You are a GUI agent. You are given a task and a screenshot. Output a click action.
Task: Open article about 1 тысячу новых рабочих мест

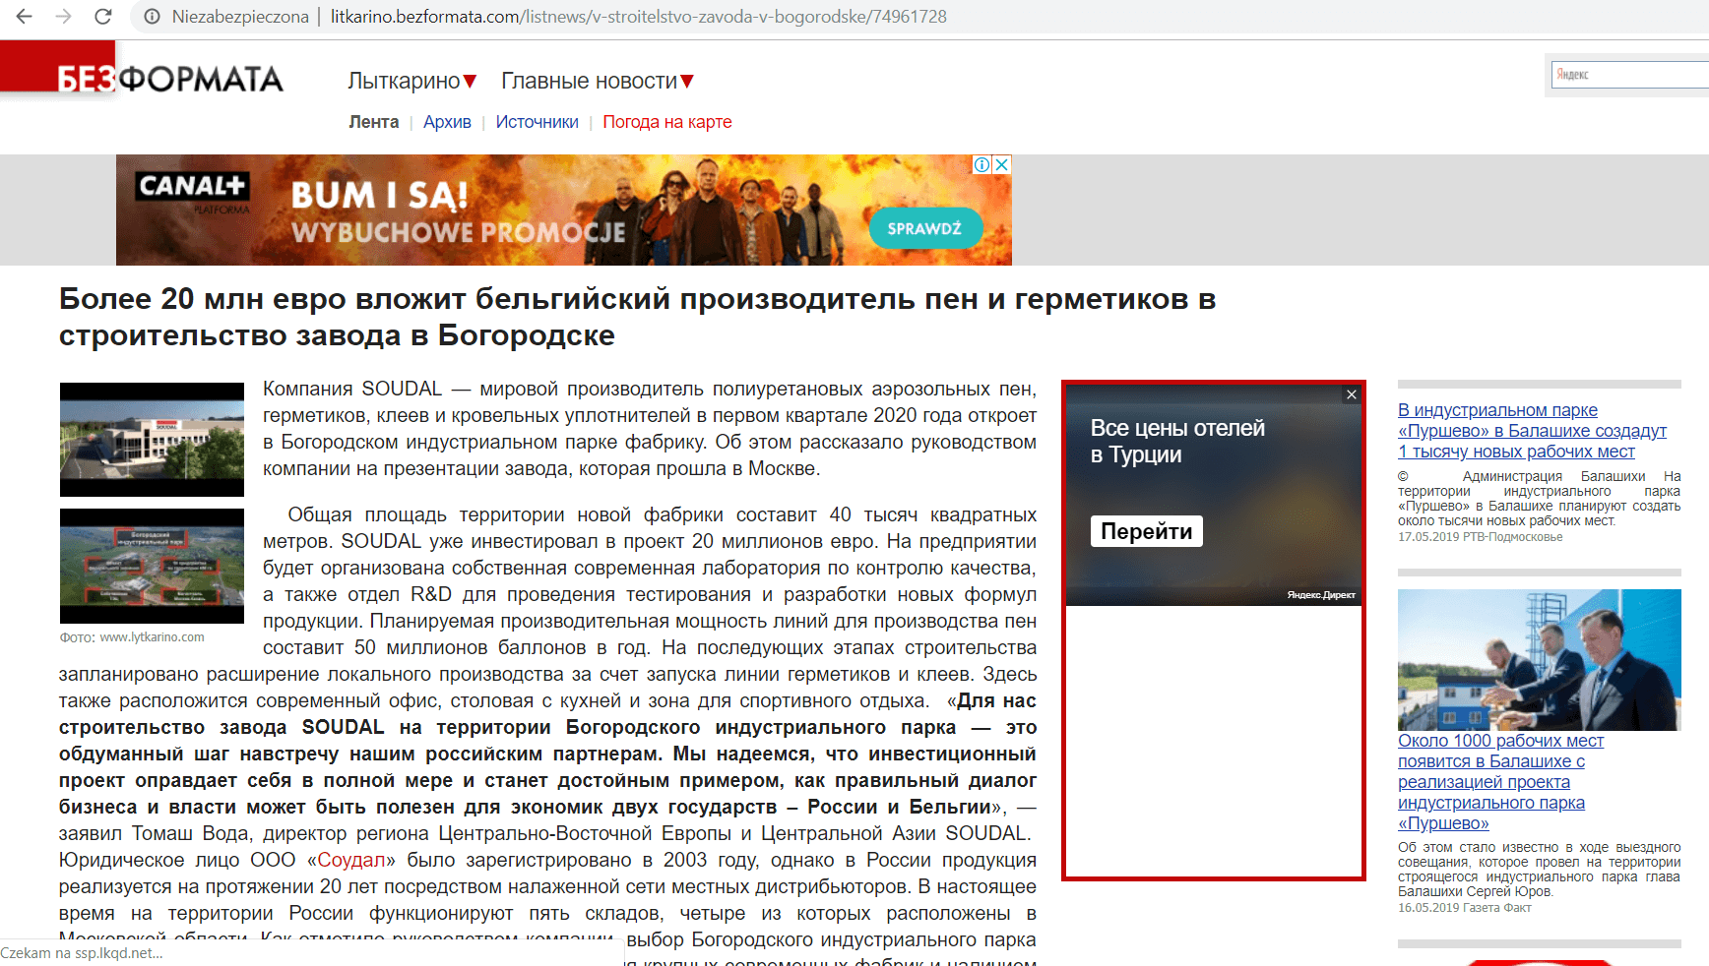[1532, 431]
